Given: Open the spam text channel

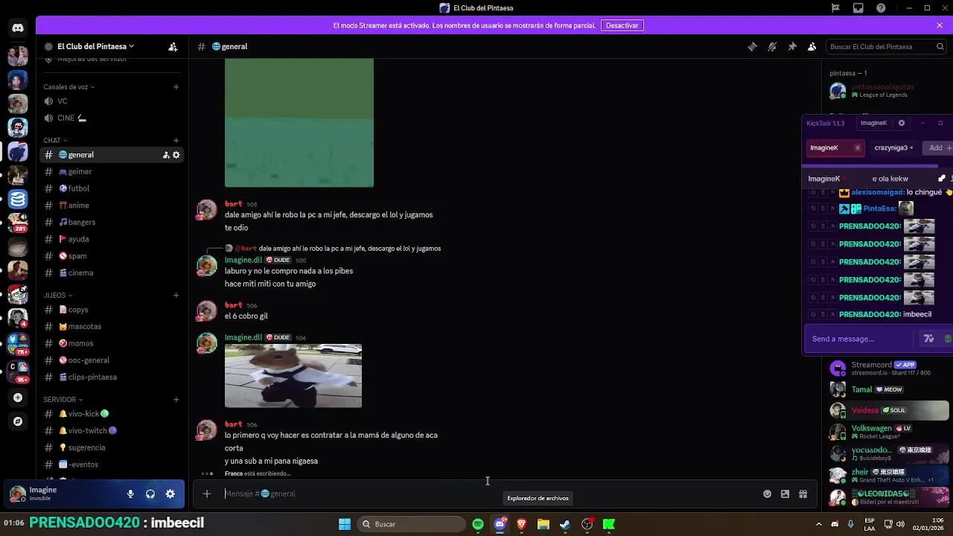Looking at the screenshot, I should click(x=112, y=256).
